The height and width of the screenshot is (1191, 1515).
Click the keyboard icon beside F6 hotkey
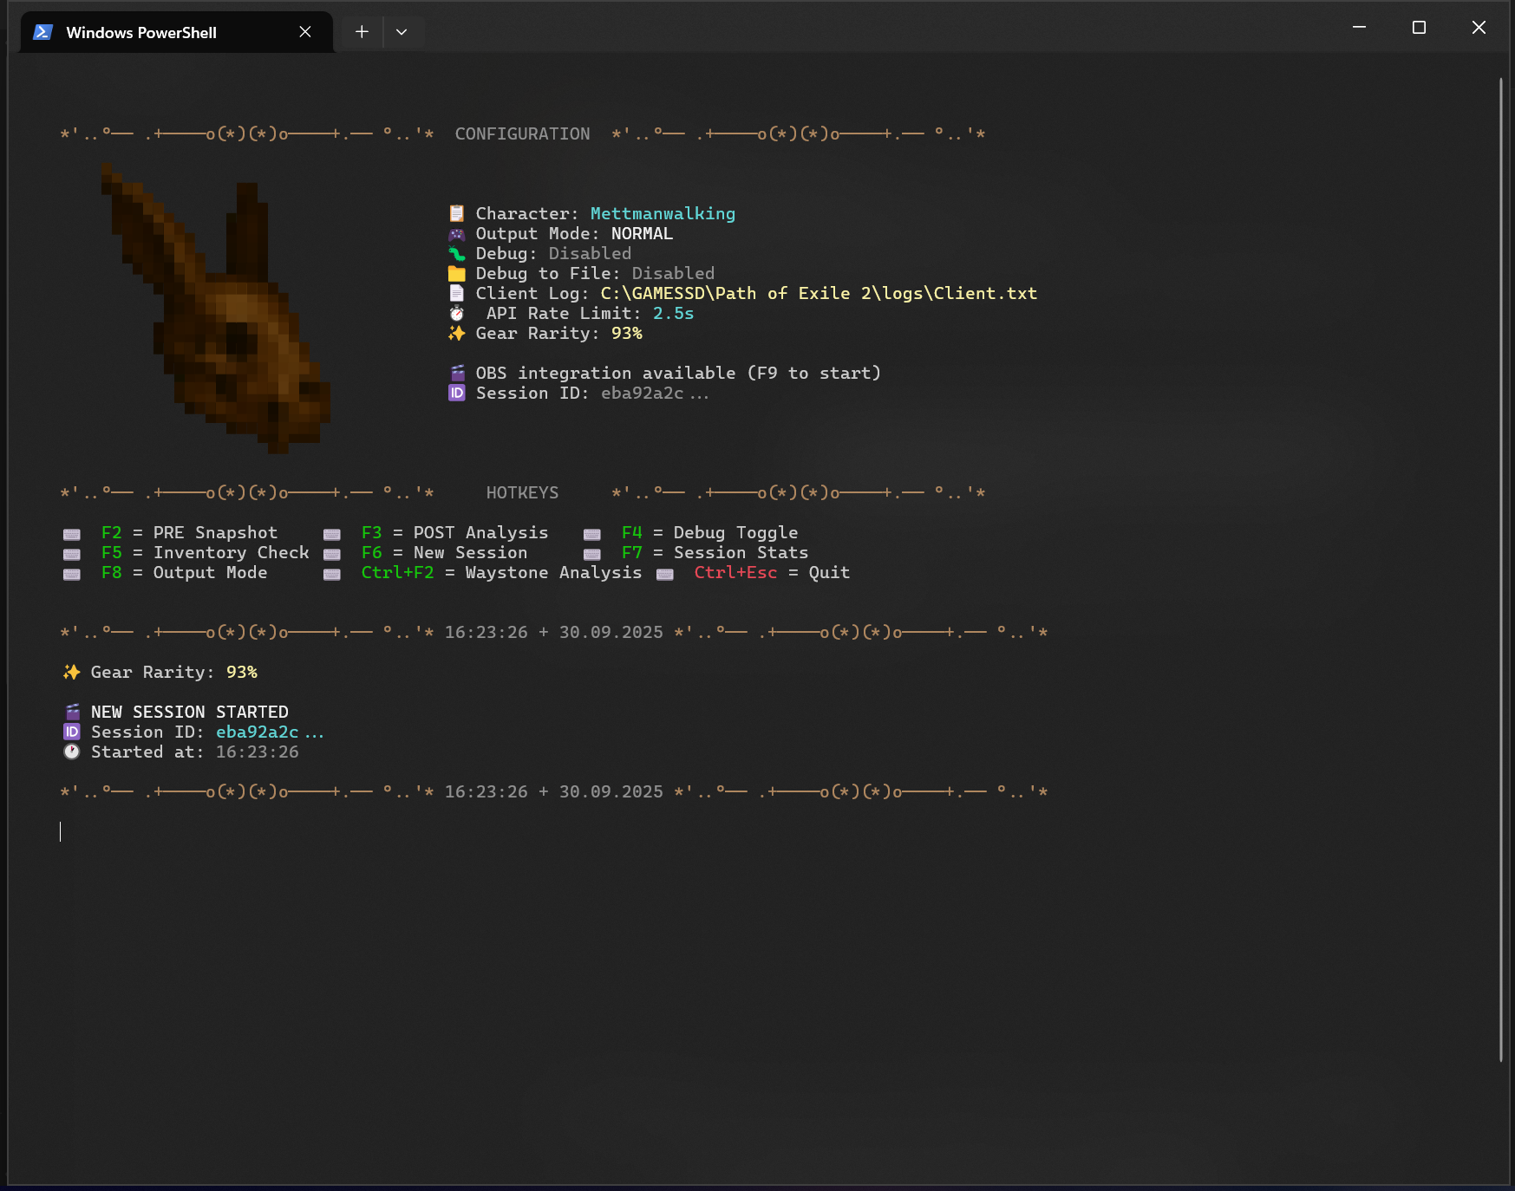pyautogui.click(x=332, y=554)
